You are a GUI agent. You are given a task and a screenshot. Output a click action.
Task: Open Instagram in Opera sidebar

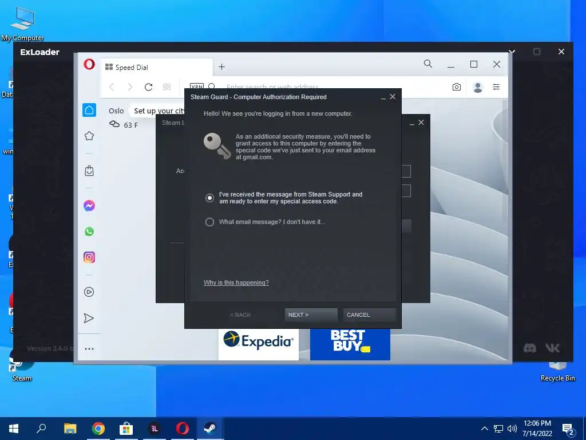coord(89,257)
